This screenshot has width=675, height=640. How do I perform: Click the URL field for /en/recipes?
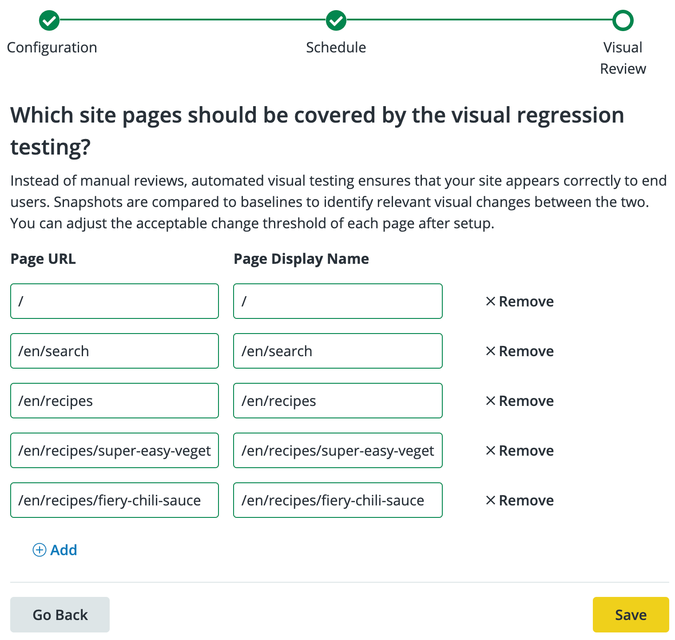click(x=114, y=401)
